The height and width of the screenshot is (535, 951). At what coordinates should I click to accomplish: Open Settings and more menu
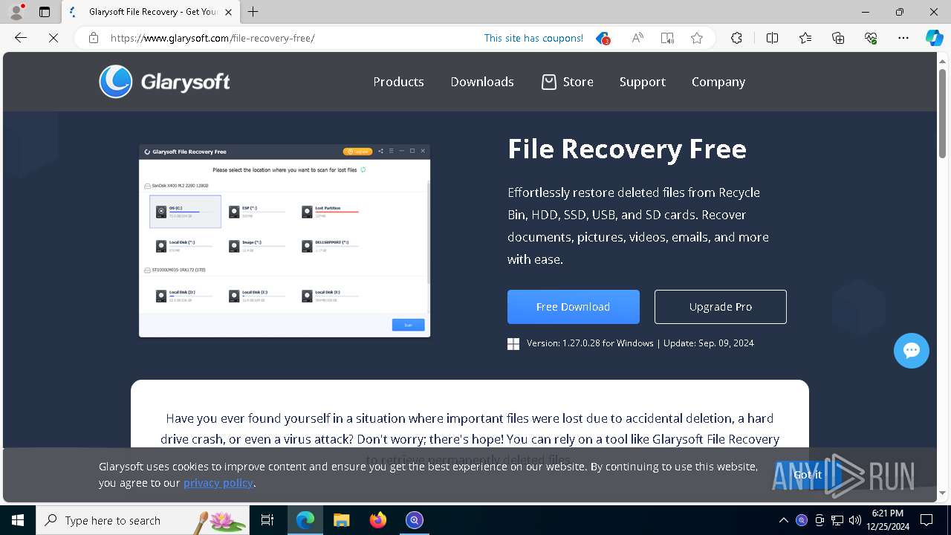903,38
